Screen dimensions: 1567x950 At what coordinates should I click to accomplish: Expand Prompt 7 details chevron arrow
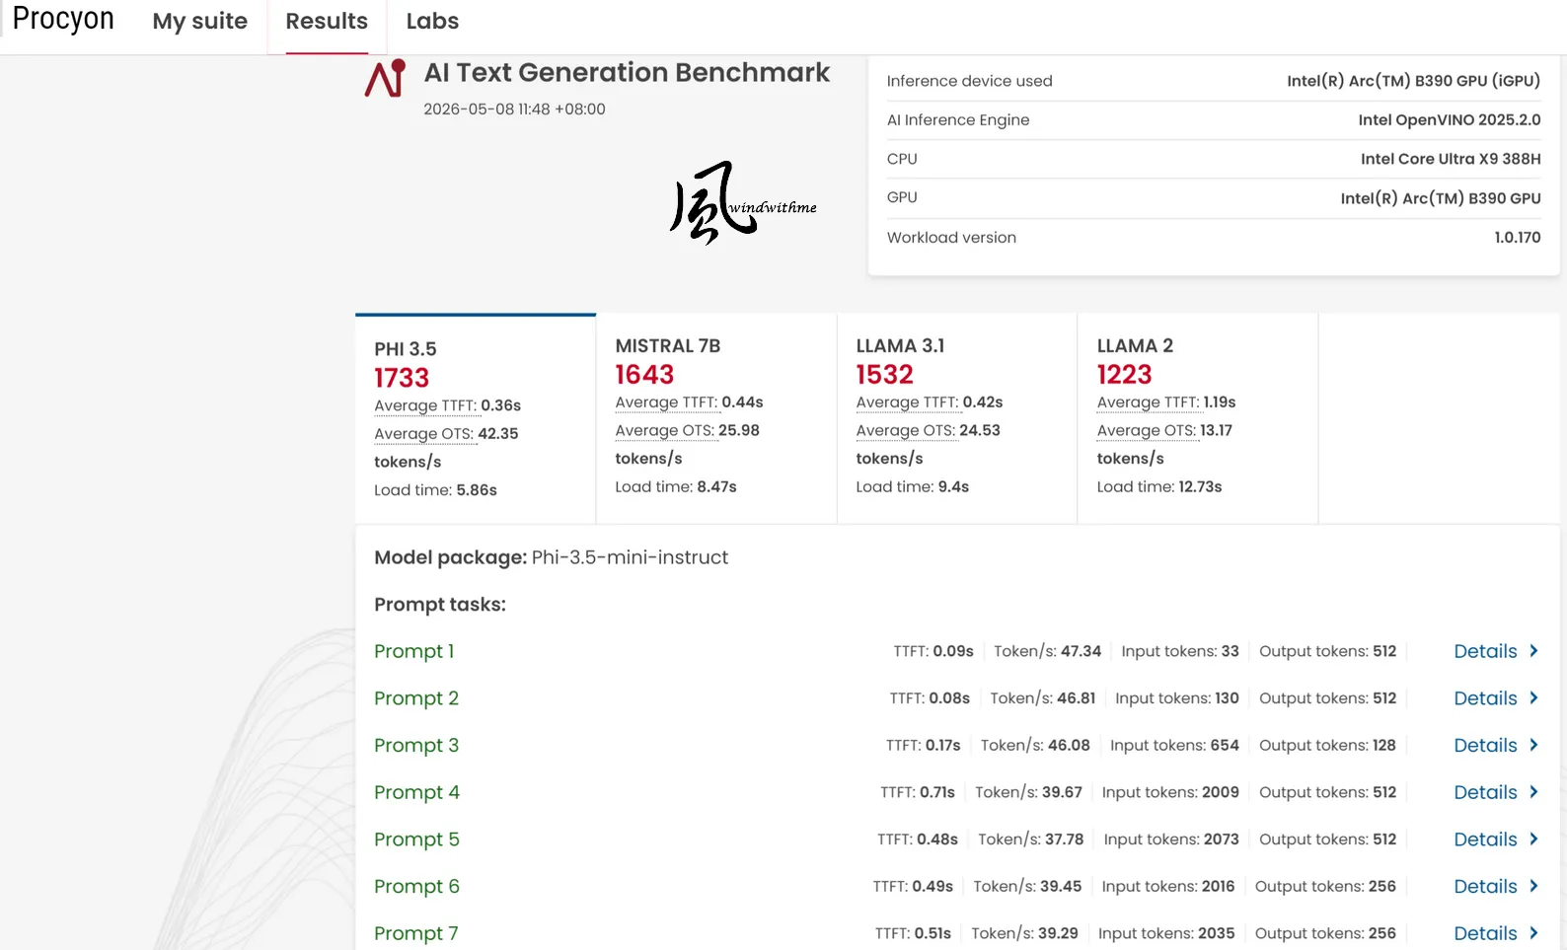(x=1533, y=932)
